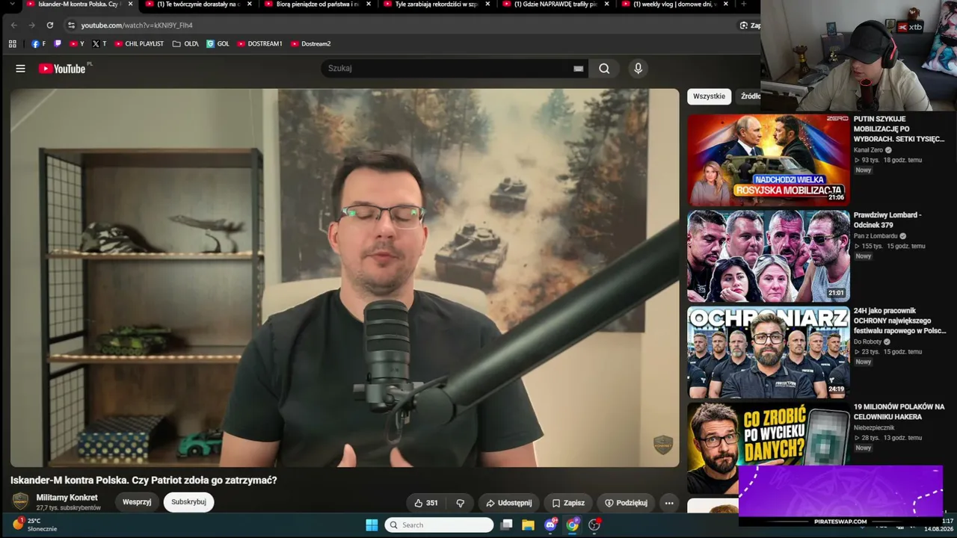Click the Do Roboty channel name
Viewport: 957px width, 538px height.
(x=867, y=342)
